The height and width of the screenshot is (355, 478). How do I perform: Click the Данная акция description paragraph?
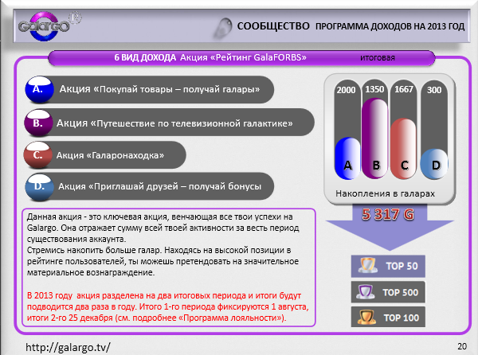(163, 244)
